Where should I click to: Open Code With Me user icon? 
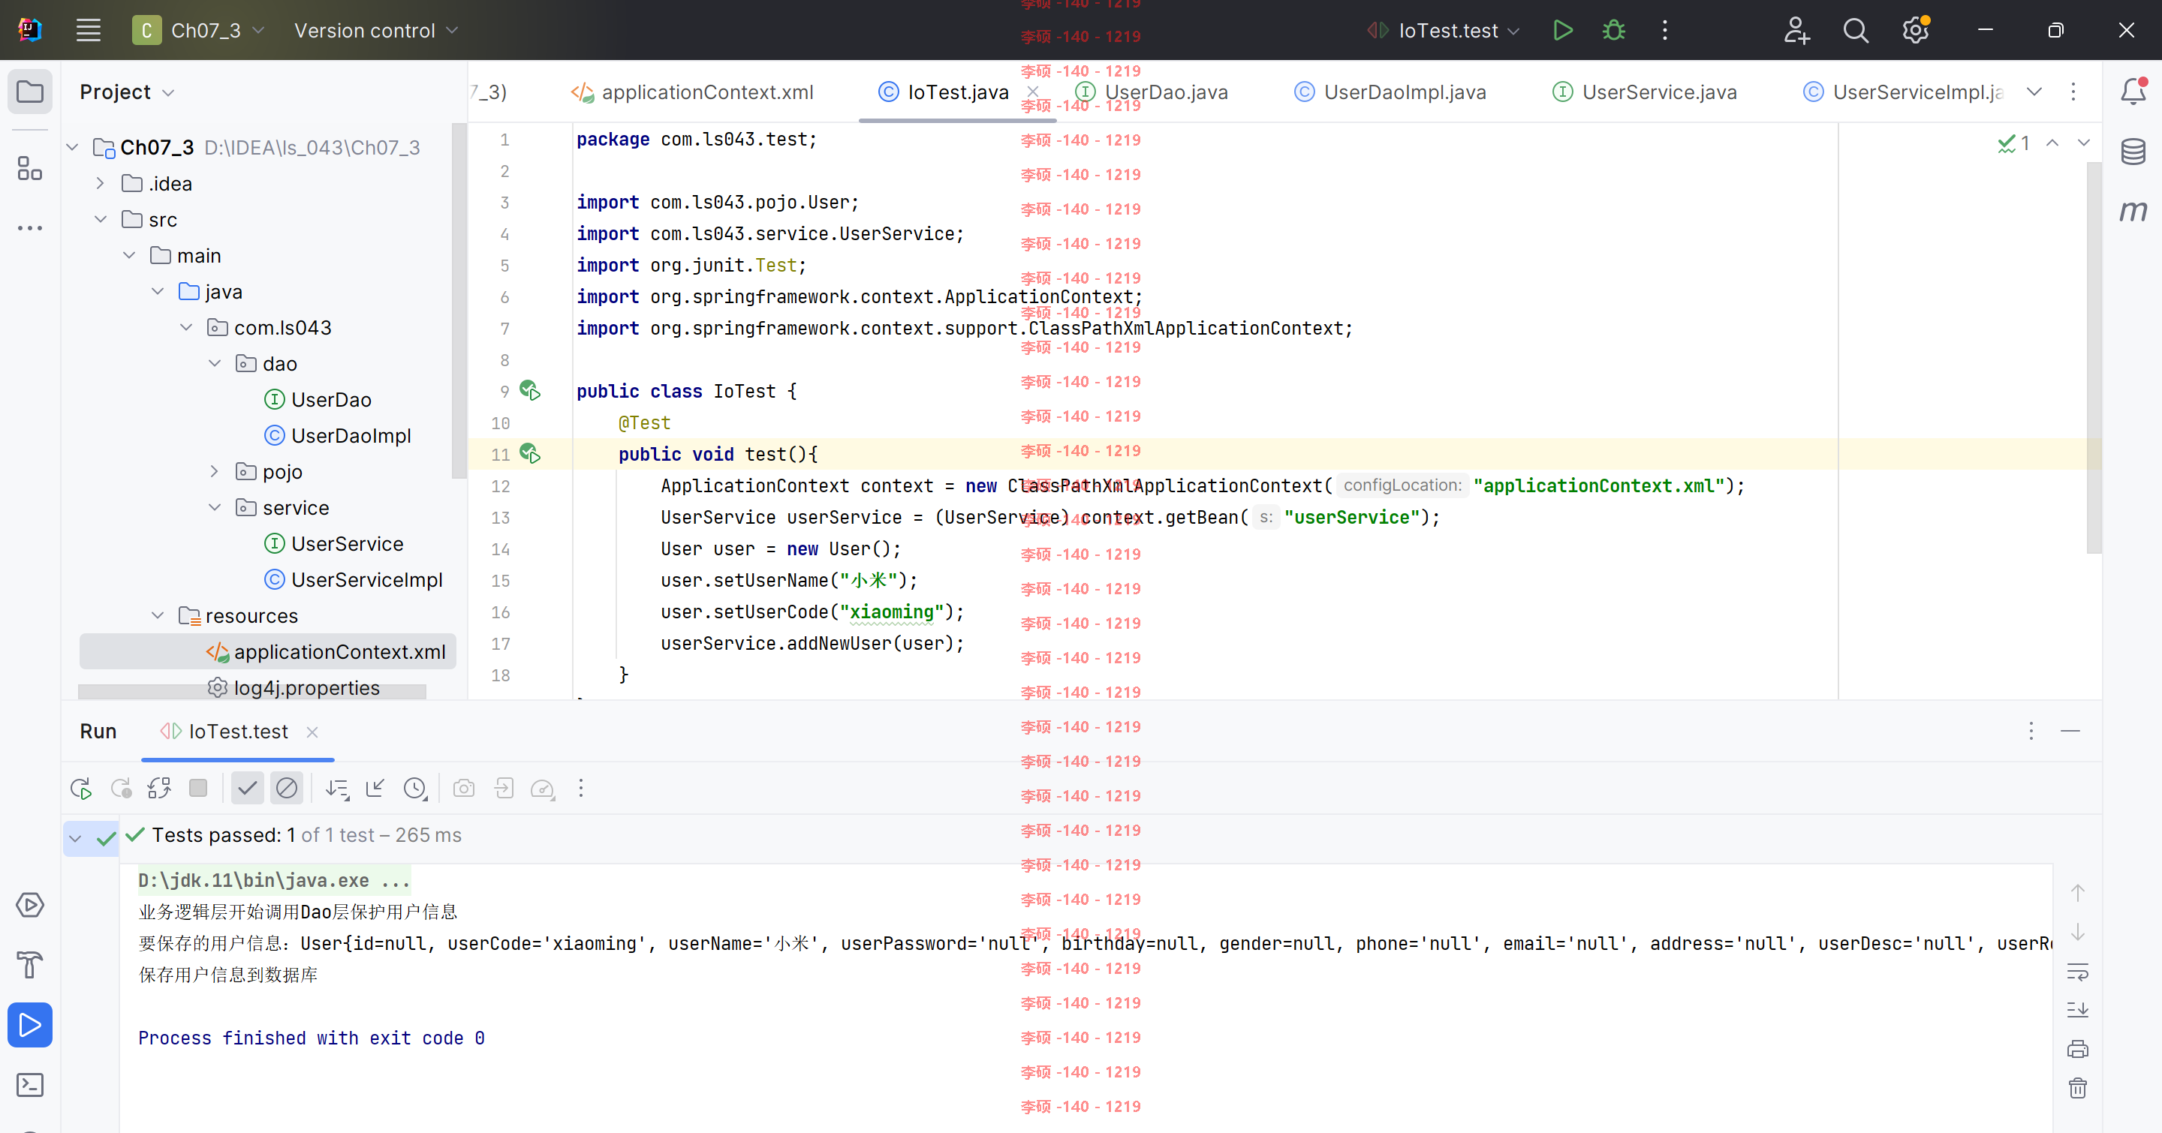1796,30
